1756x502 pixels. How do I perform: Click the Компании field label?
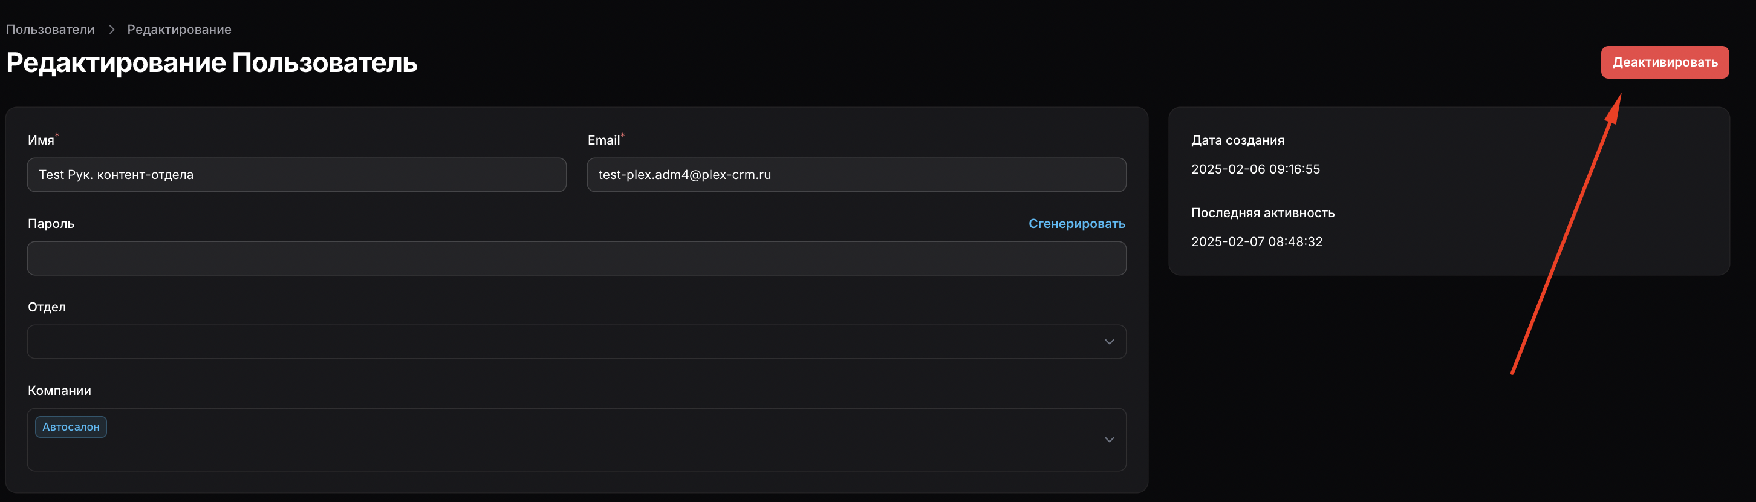(x=59, y=391)
